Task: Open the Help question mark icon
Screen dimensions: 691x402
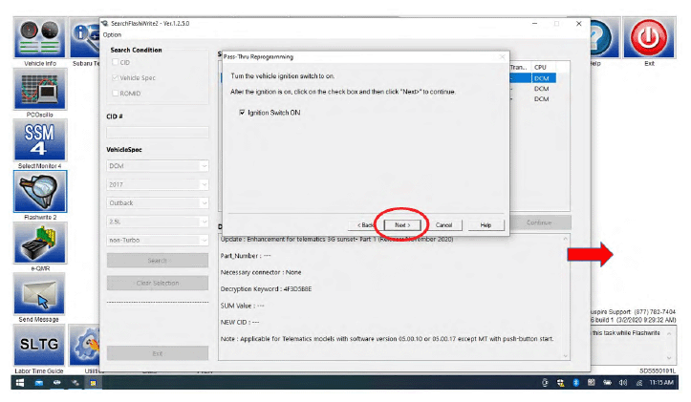Action: click(x=605, y=38)
